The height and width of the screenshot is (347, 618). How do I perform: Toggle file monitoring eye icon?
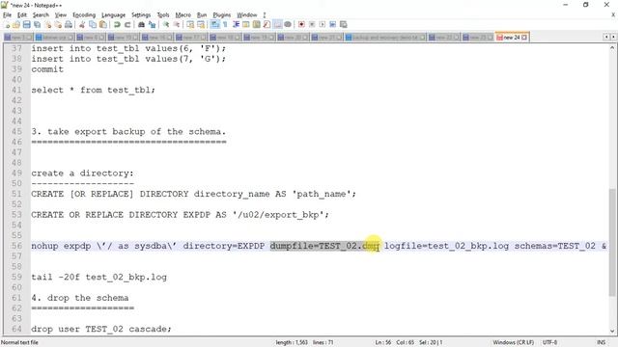click(288, 24)
